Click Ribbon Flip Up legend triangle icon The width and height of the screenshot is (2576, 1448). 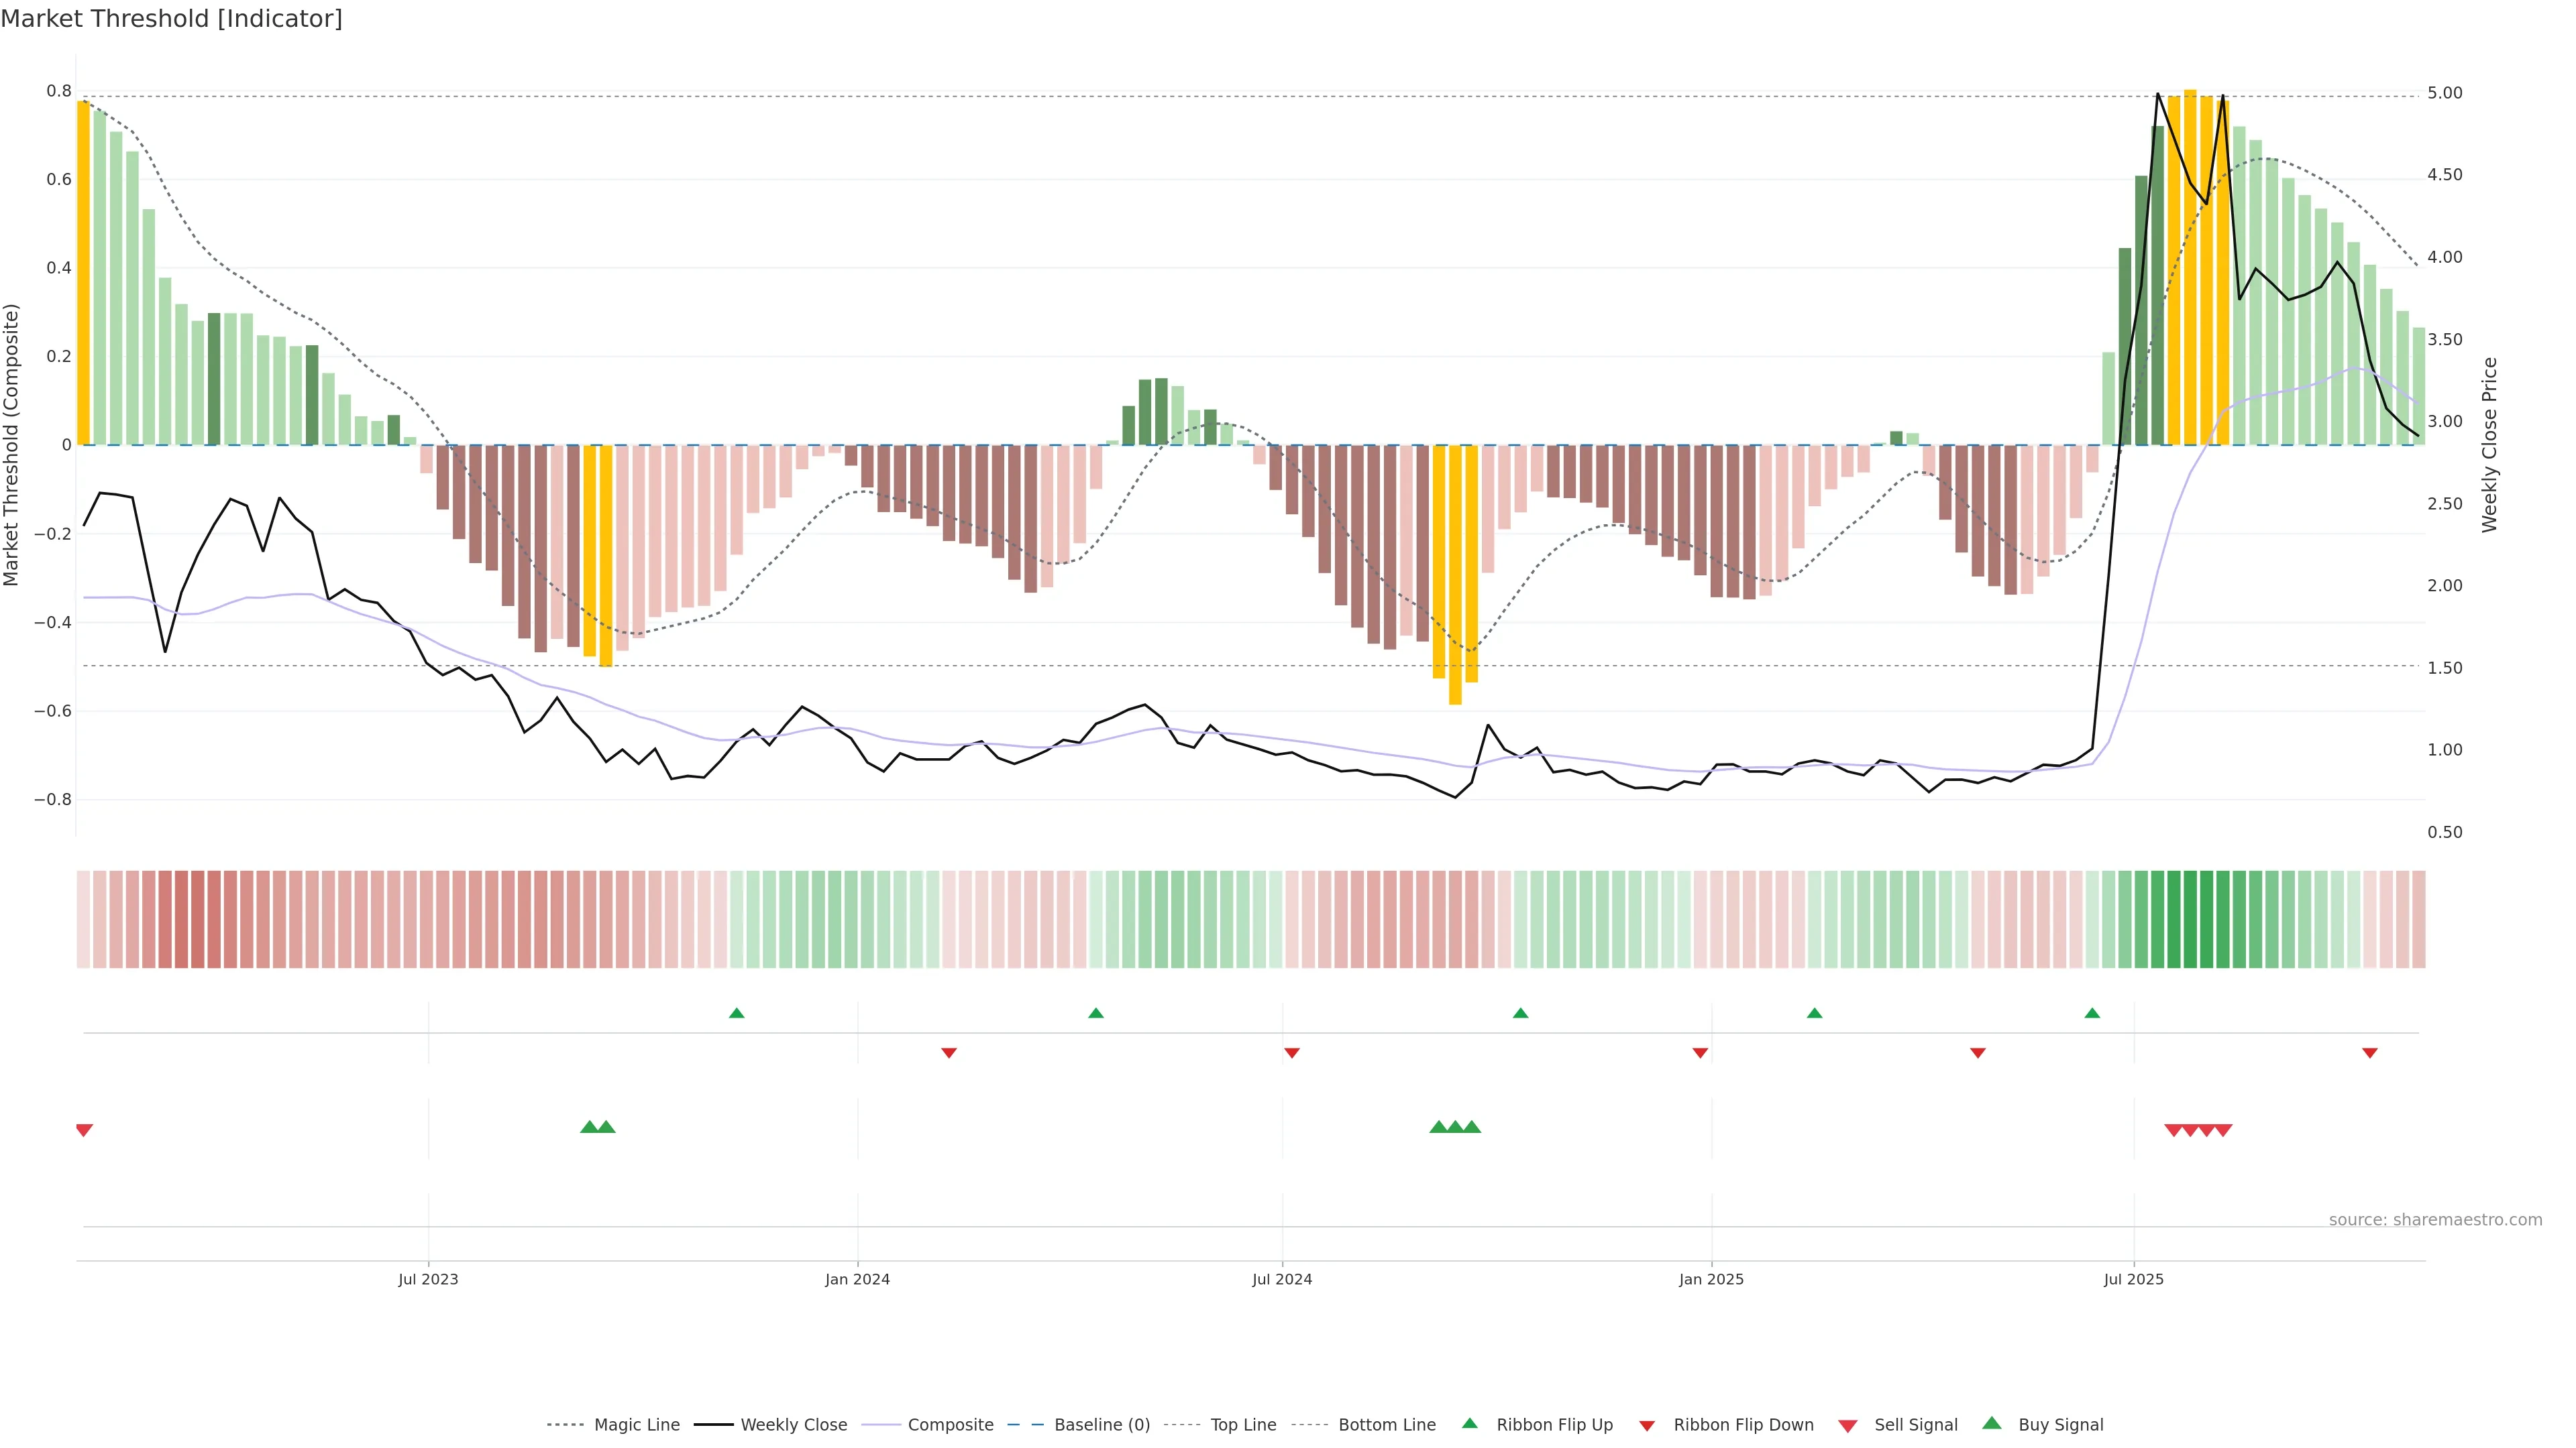click(1469, 1423)
